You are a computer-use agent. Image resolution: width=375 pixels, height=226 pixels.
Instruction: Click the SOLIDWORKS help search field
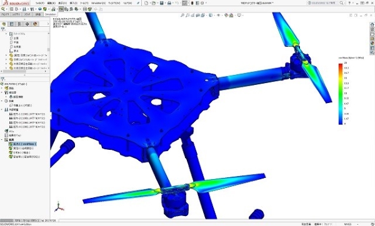[x=324, y=3]
